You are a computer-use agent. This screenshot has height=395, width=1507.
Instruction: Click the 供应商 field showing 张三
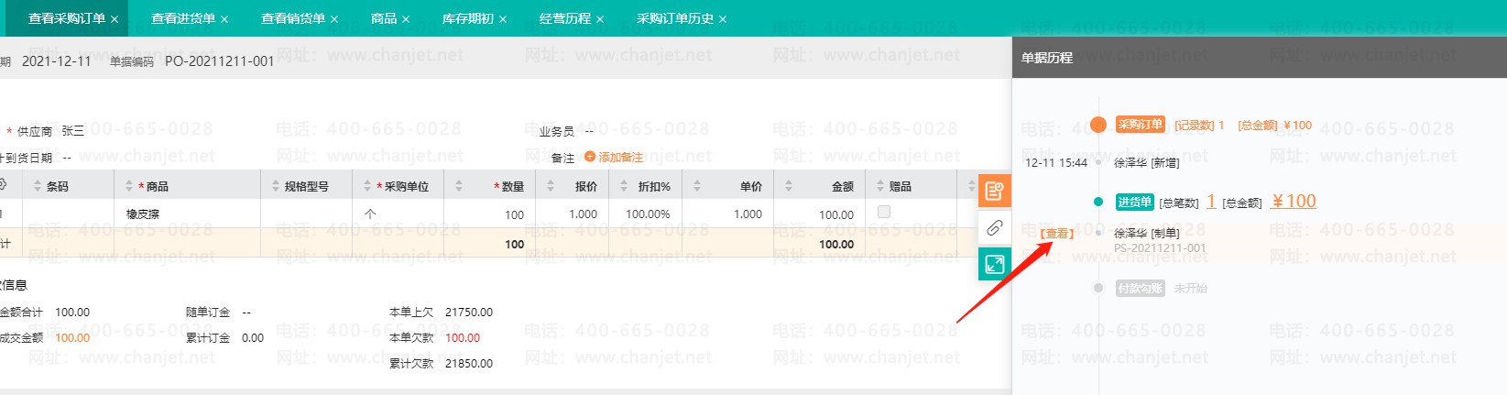point(73,131)
